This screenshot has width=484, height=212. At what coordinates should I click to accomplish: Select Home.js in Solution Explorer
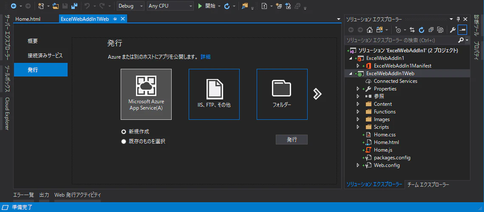(383, 150)
